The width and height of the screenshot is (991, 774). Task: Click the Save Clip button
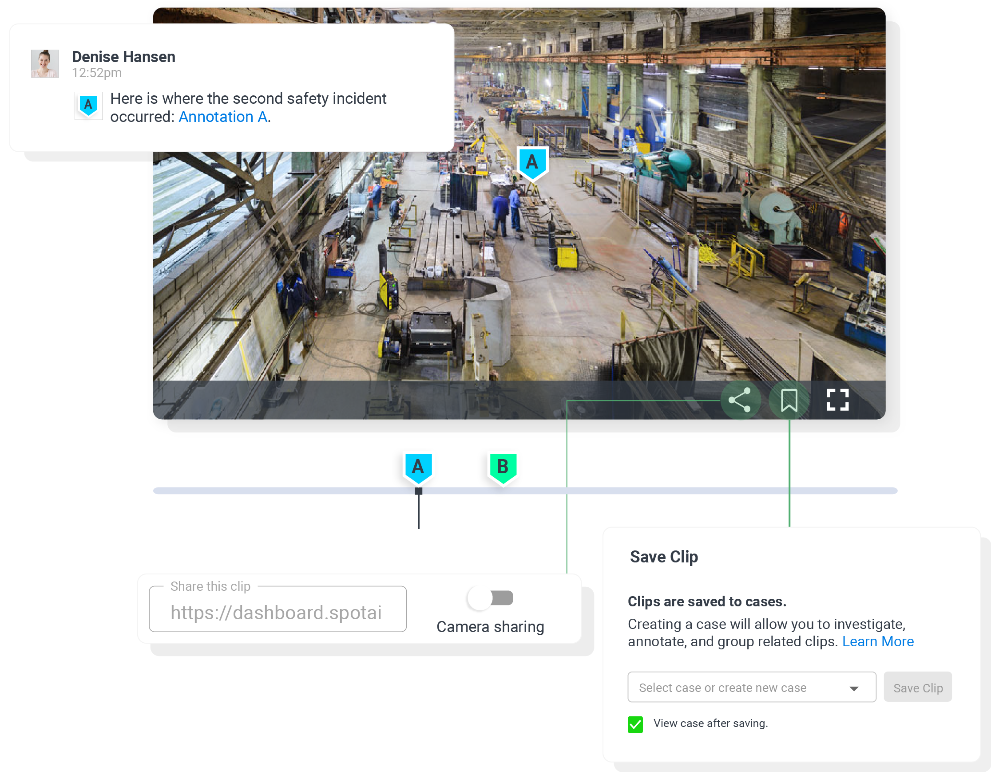(918, 688)
